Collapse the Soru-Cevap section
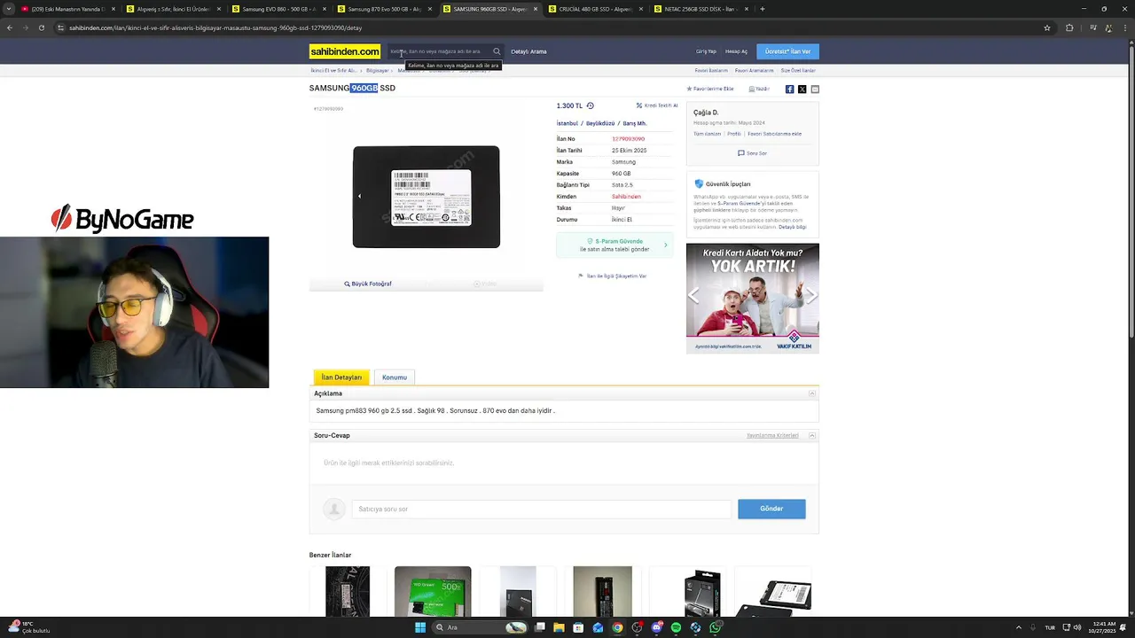Viewport: 1135px width, 638px height. pyautogui.click(x=812, y=436)
